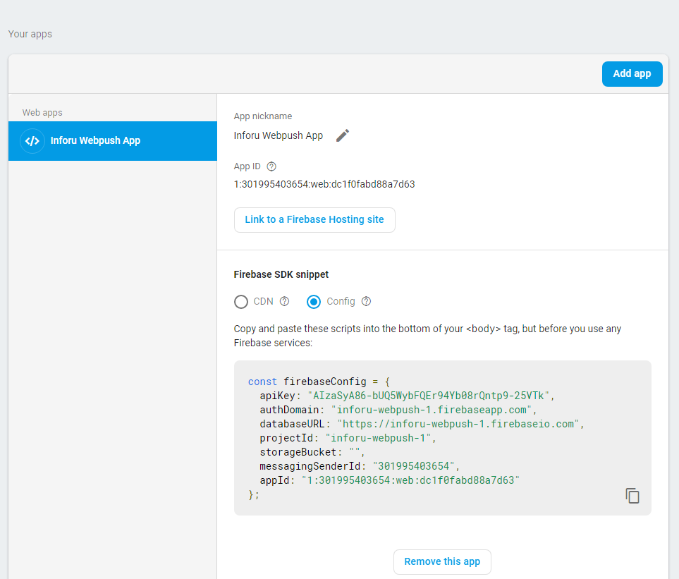Click the Web apps section label
Screen dimensions: 679x579
click(42, 113)
